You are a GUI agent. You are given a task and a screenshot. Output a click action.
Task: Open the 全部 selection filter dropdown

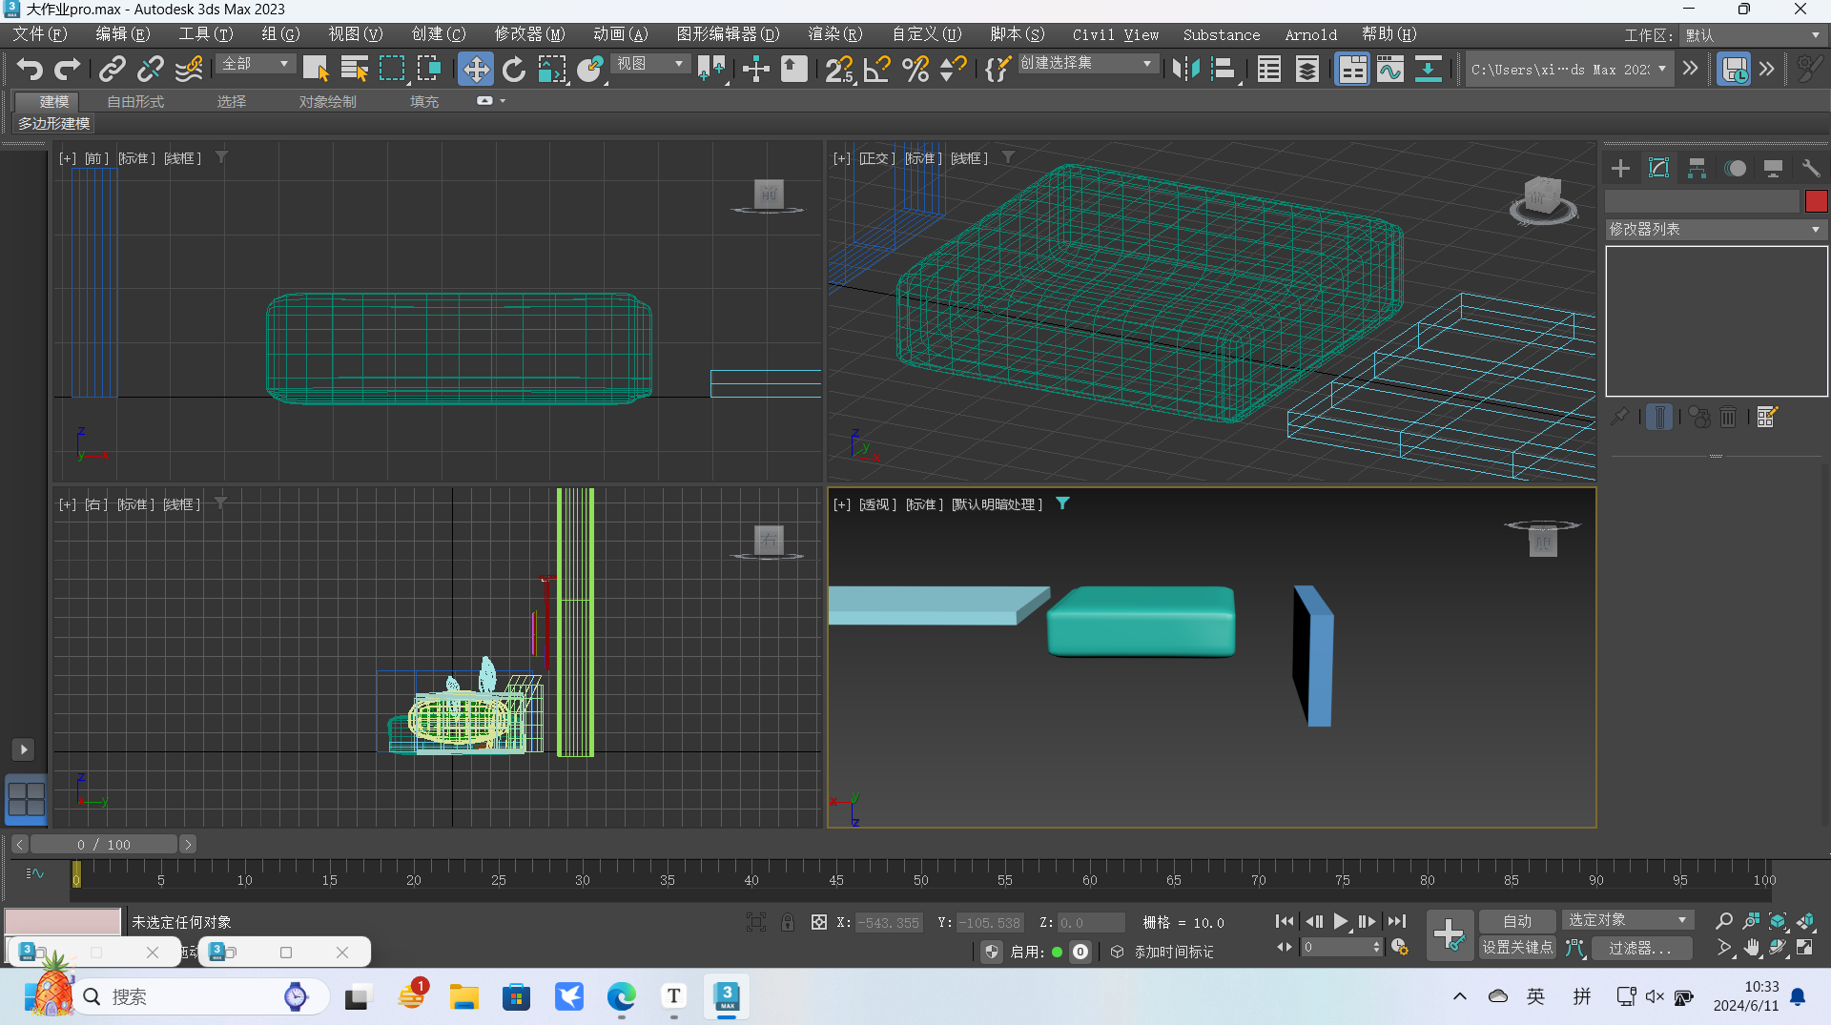point(255,64)
